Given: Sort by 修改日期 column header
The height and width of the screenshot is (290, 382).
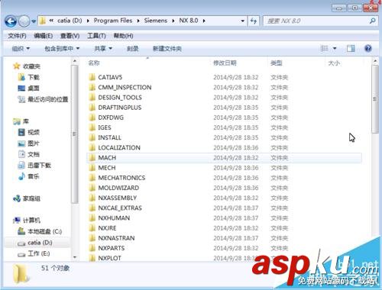Looking at the screenshot, I should pos(225,63).
